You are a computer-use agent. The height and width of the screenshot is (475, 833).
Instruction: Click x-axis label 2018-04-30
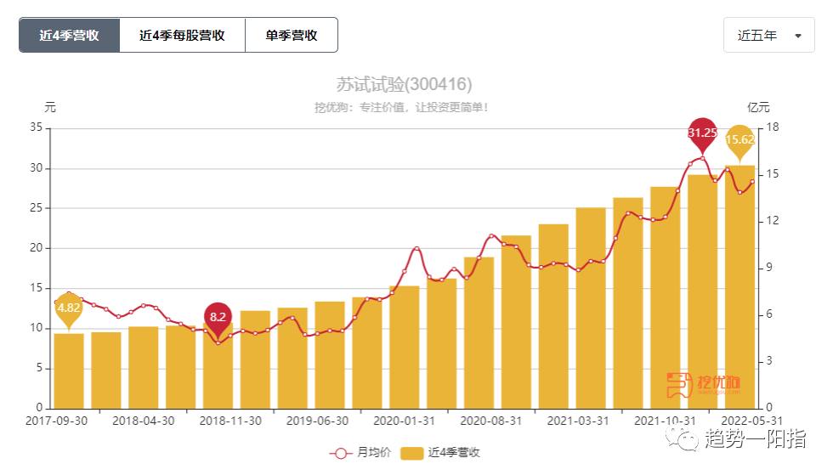click(144, 421)
